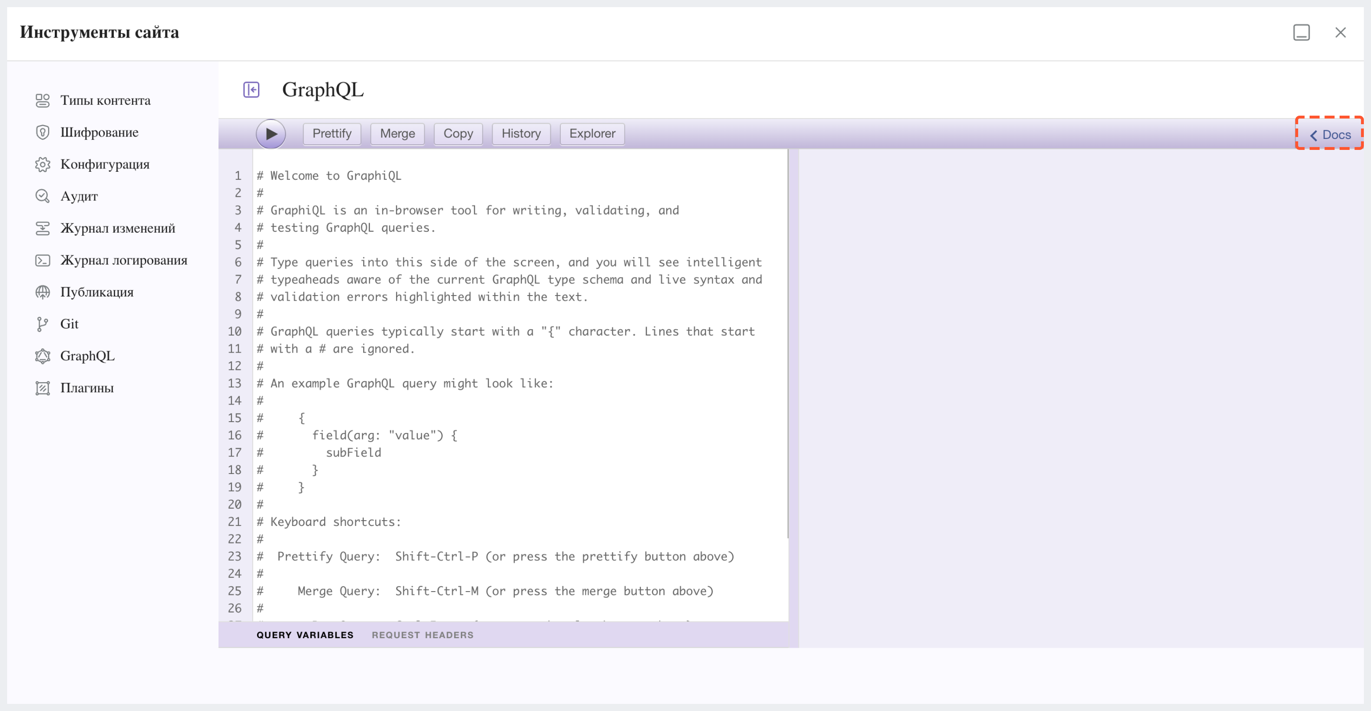The width and height of the screenshot is (1371, 711).
Task: Click the comment "# testing GraphQL queries."
Action: coord(346,228)
